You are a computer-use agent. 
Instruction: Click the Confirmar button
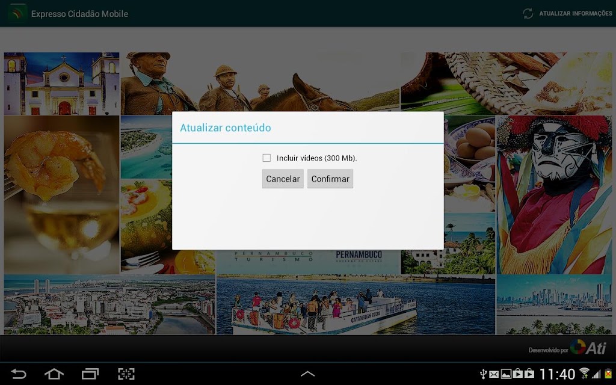tap(330, 179)
